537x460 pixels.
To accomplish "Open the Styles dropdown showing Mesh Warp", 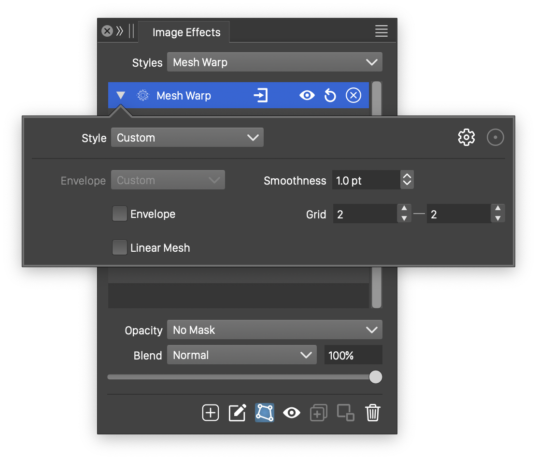I will coord(274,62).
